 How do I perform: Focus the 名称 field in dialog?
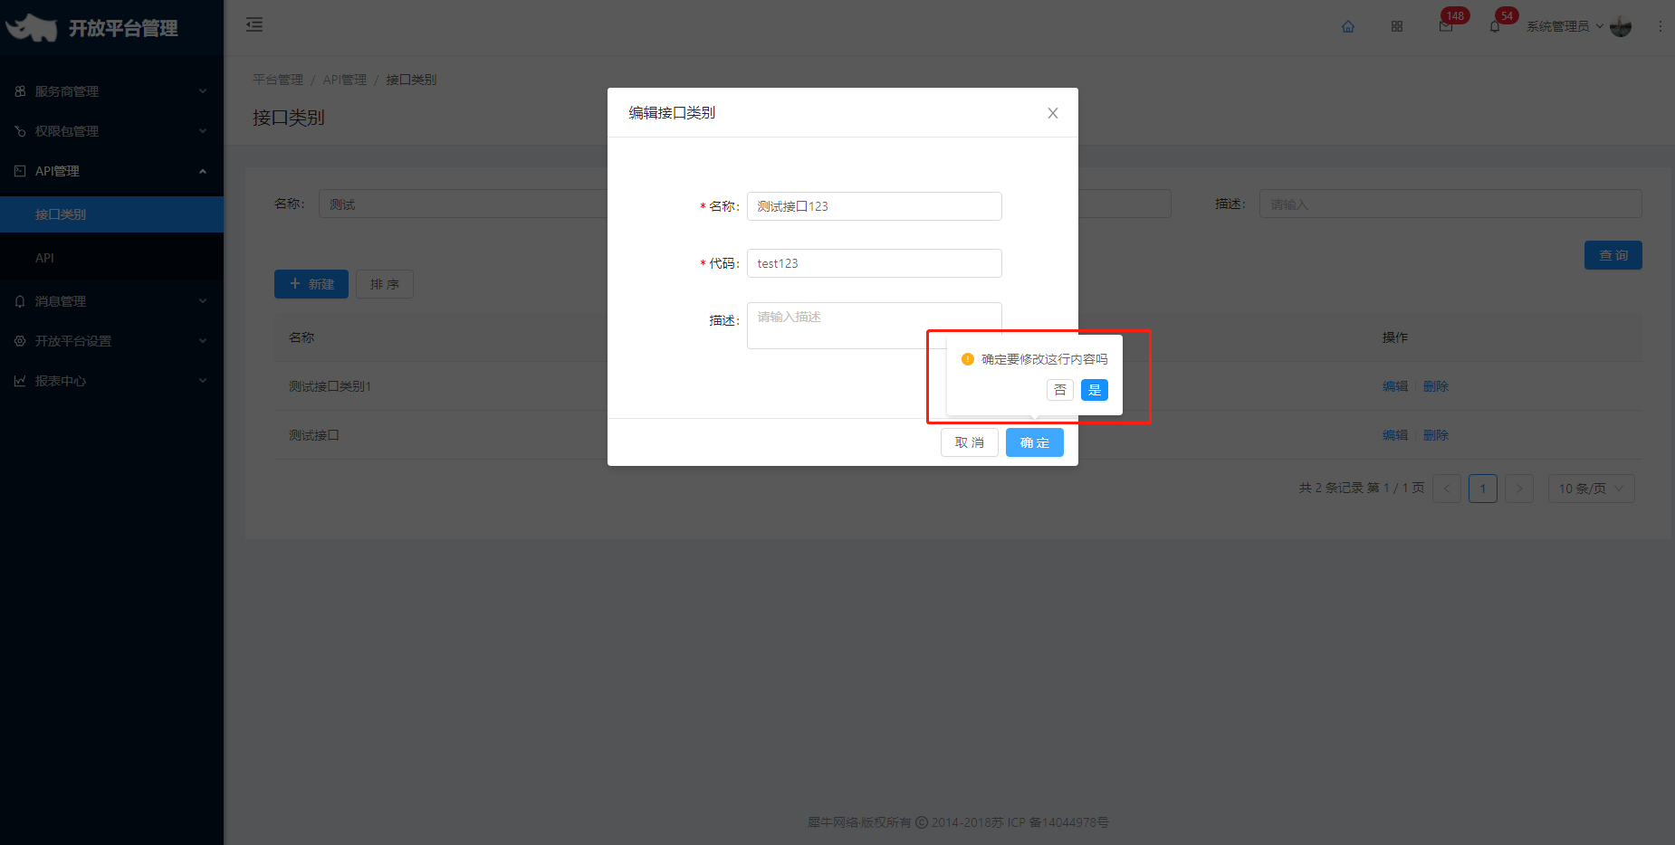[x=875, y=206]
